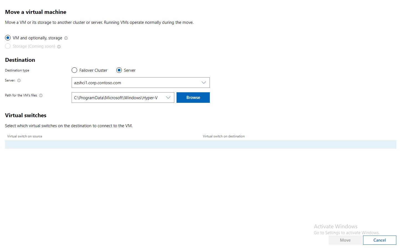Click the Virtual switch on source column header

[25, 136]
